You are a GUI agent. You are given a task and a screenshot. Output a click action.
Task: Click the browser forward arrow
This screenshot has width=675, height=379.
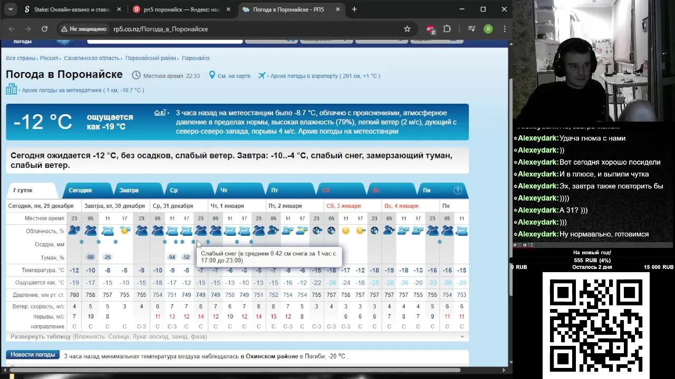coord(28,29)
